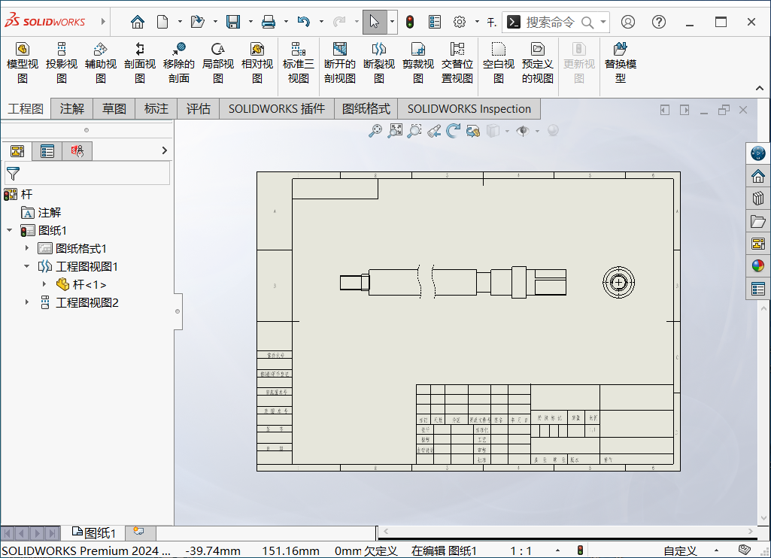The height and width of the screenshot is (558, 771).
Task: Open the 显示样式 dropdown in heads-up toolbar
Action: [507, 130]
